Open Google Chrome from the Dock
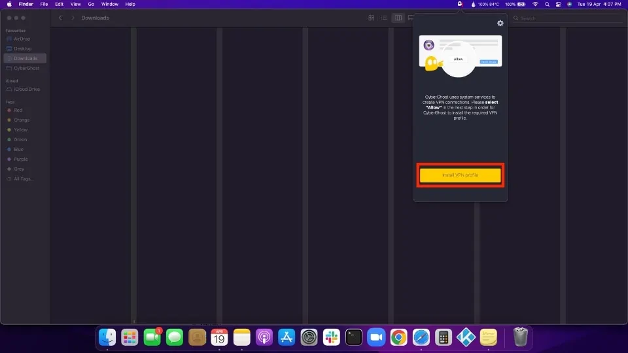The image size is (628, 353). coord(399,337)
